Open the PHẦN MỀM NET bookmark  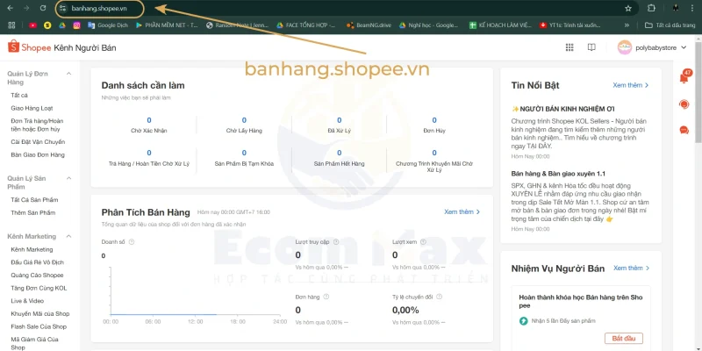pos(167,25)
